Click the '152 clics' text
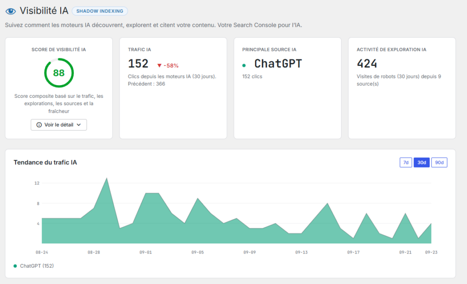This screenshot has height=284, width=467. coord(252,76)
